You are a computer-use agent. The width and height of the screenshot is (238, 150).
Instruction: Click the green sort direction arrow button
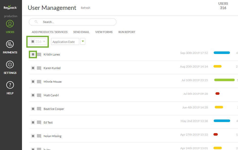[x=83, y=42]
